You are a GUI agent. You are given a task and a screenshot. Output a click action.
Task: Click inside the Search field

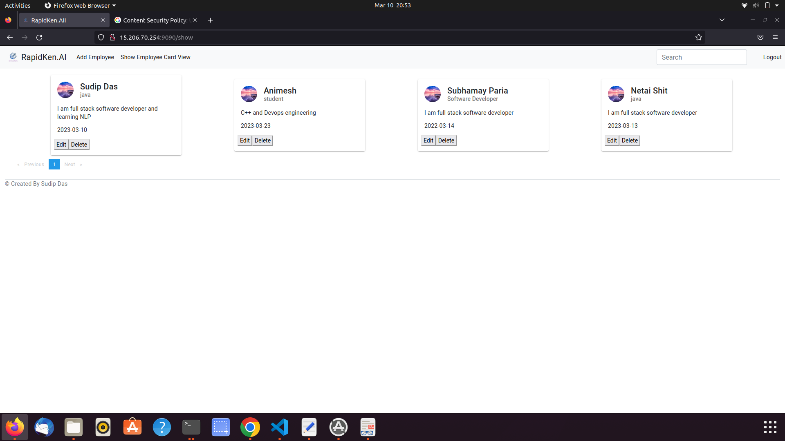tap(702, 57)
